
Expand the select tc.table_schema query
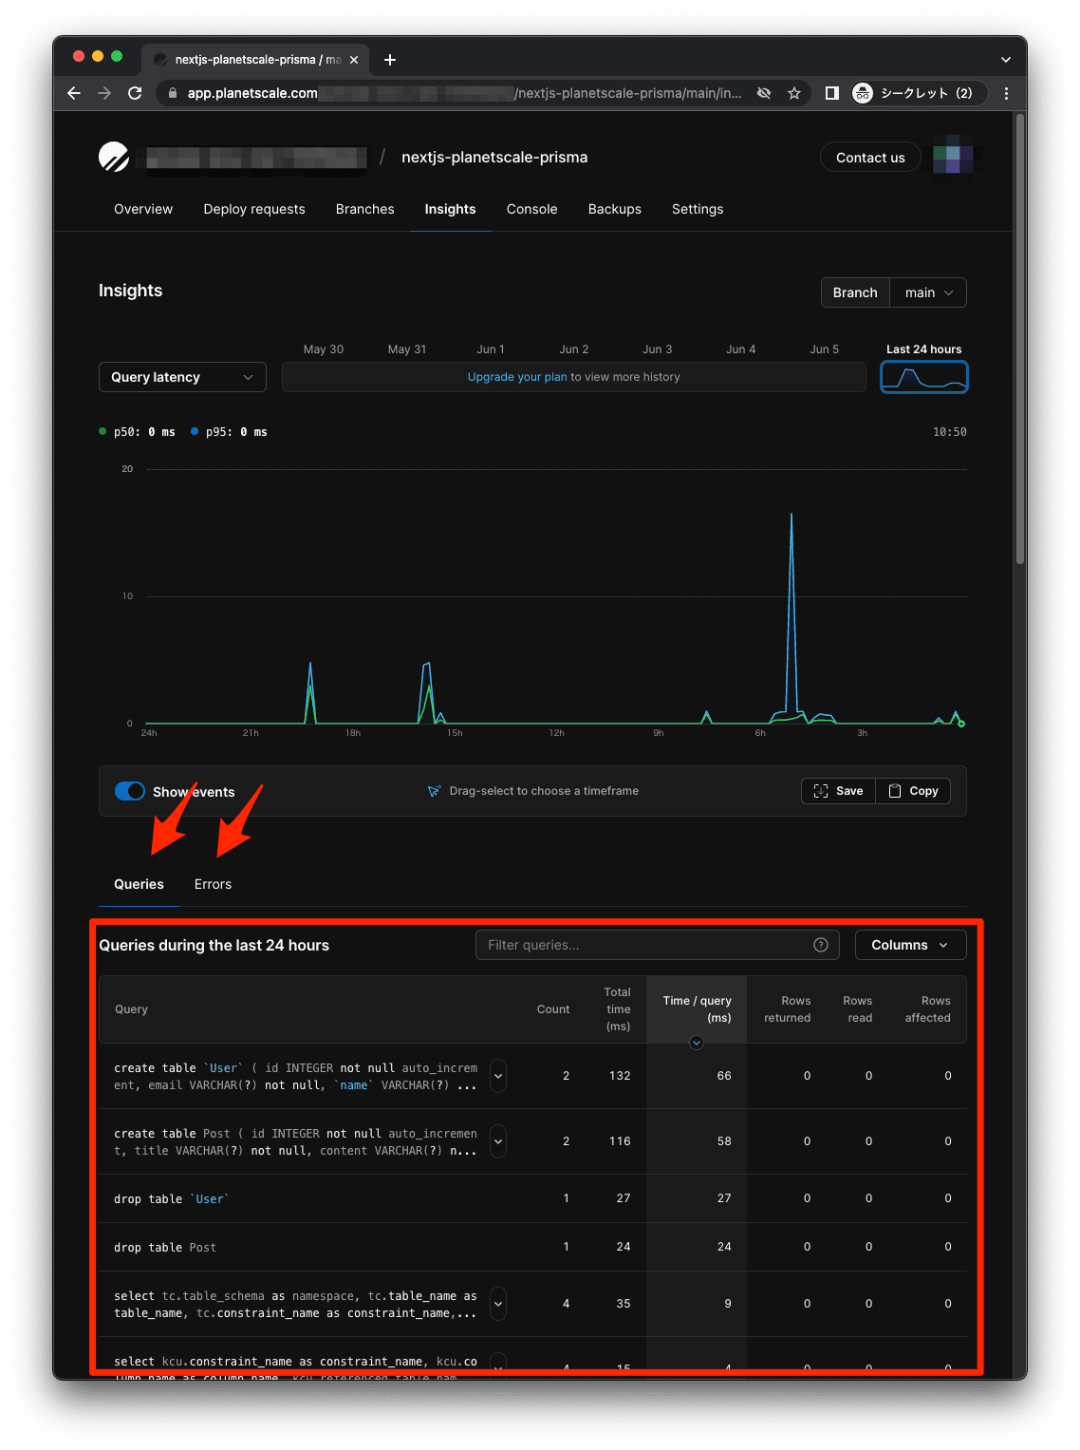pos(498,1304)
